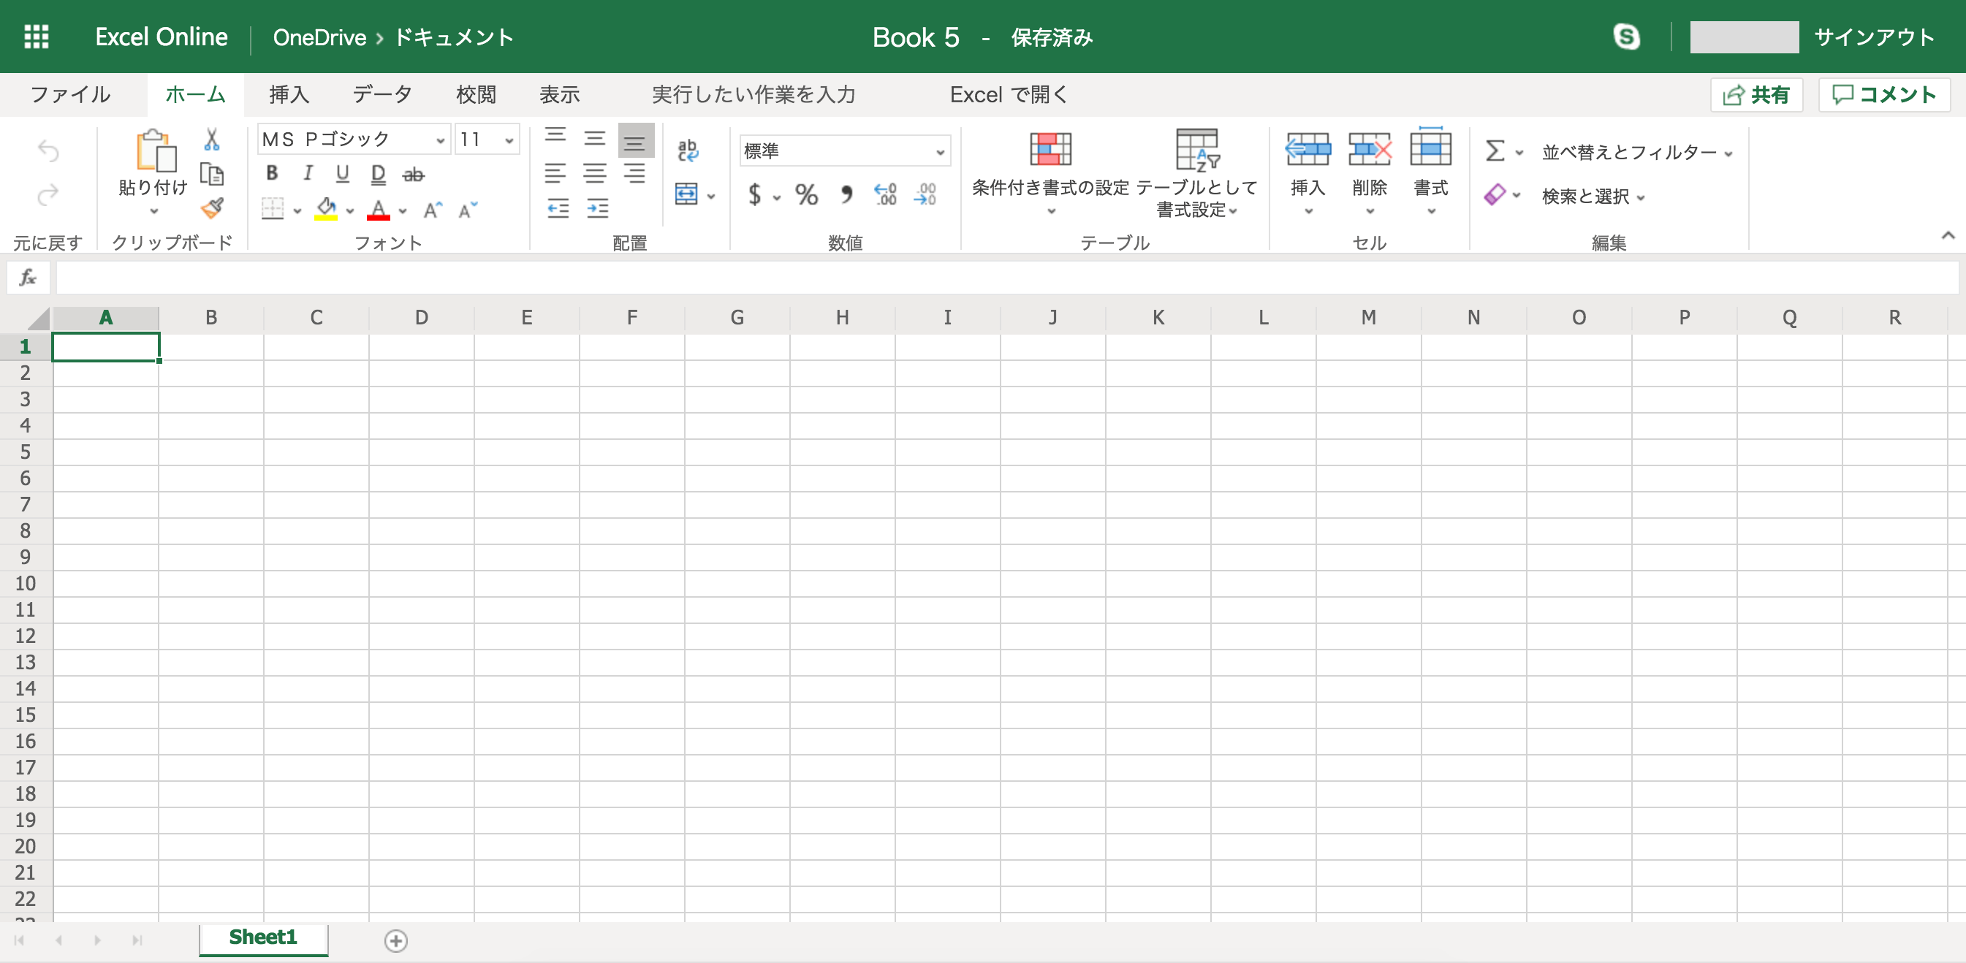
Task: Switch to the データ ribbon tab
Action: (382, 95)
